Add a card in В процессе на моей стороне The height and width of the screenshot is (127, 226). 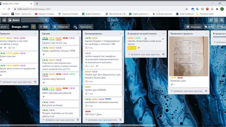144,54
